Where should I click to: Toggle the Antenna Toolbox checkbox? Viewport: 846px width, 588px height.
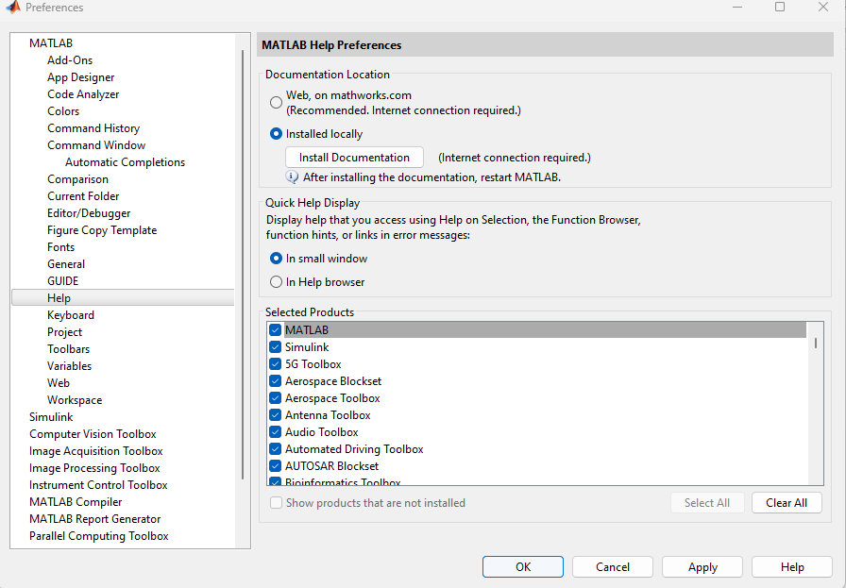pos(275,415)
